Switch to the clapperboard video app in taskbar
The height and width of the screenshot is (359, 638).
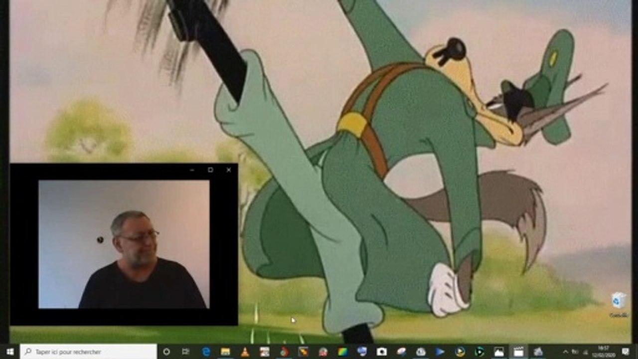[x=518, y=352]
